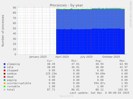The width and height of the screenshot is (133, 99).
Task: Click the 'Min:' column header
Action: click(74, 61)
